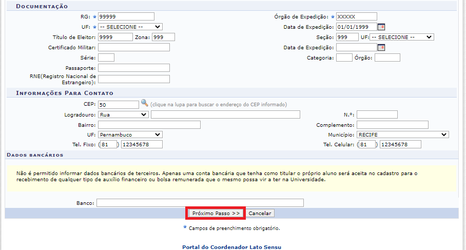Screen dimensions: 466x250
Task: Open the Portal do Coordenador Lato Sensu link
Action: tap(231, 247)
